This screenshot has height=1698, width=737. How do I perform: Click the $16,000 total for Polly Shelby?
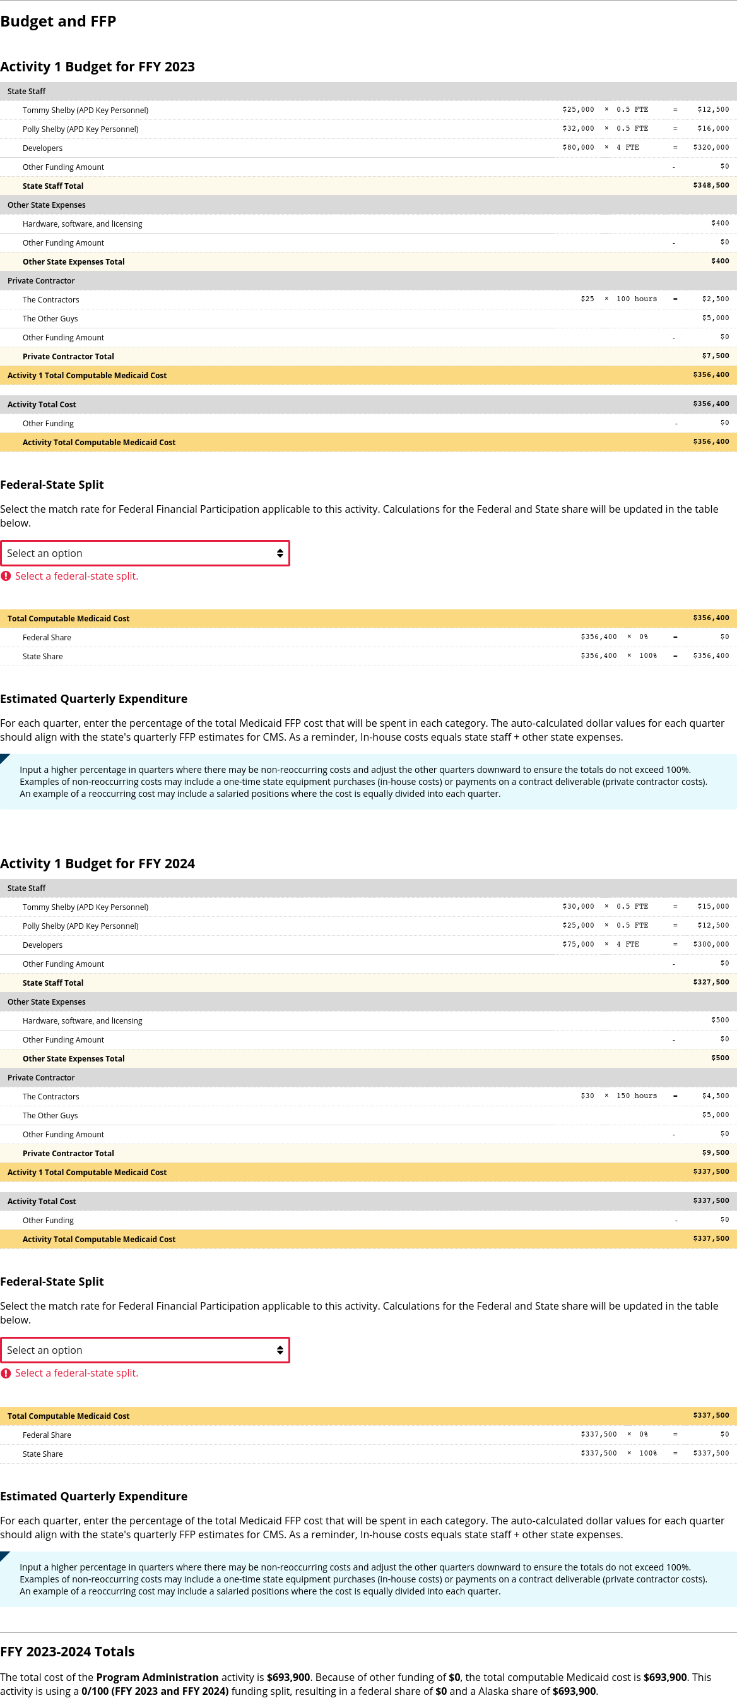pyautogui.click(x=713, y=129)
